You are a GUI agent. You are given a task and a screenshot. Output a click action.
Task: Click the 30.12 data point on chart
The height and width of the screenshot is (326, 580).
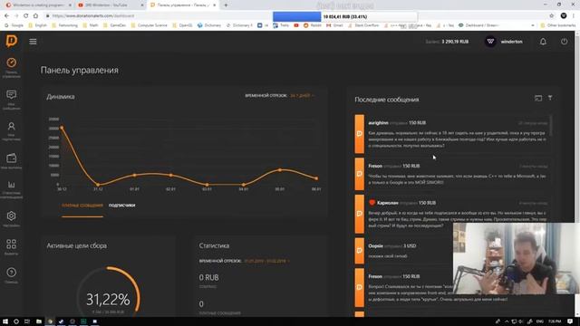pos(62,128)
